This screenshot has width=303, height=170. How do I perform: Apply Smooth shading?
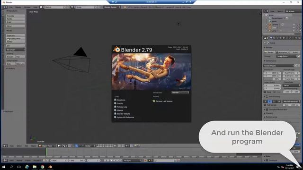click(x=10, y=57)
